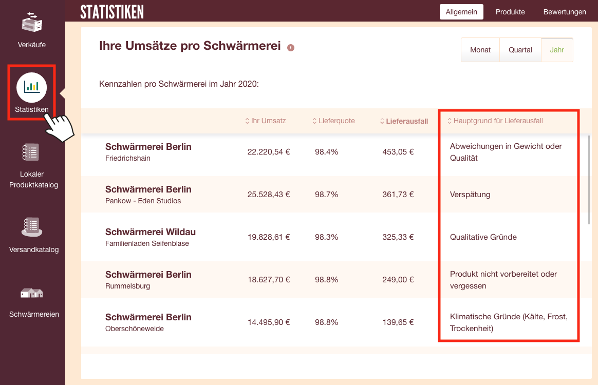Sort by Lieferausfall column
This screenshot has width=598, height=385.
pos(404,121)
